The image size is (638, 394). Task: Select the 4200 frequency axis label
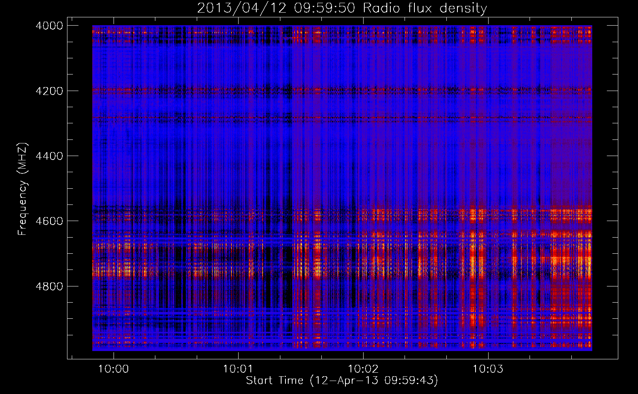(49, 91)
